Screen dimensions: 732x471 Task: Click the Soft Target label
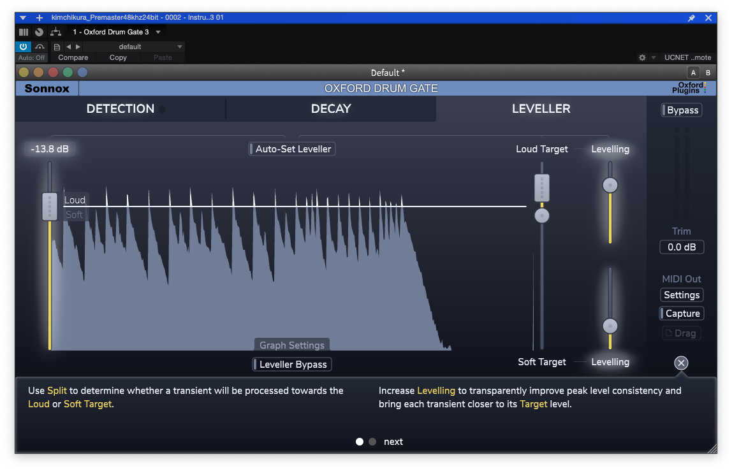pos(541,362)
